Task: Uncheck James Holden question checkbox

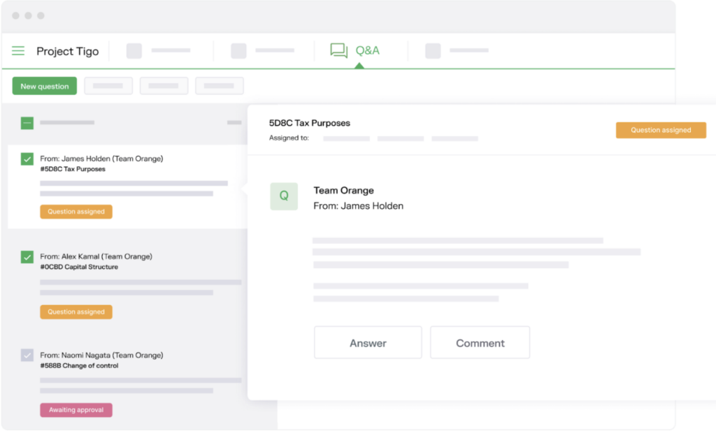Action: point(27,159)
